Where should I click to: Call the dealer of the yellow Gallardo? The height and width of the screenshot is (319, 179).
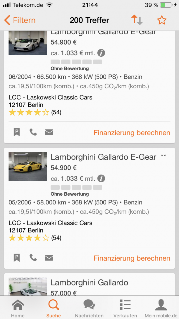point(33,258)
